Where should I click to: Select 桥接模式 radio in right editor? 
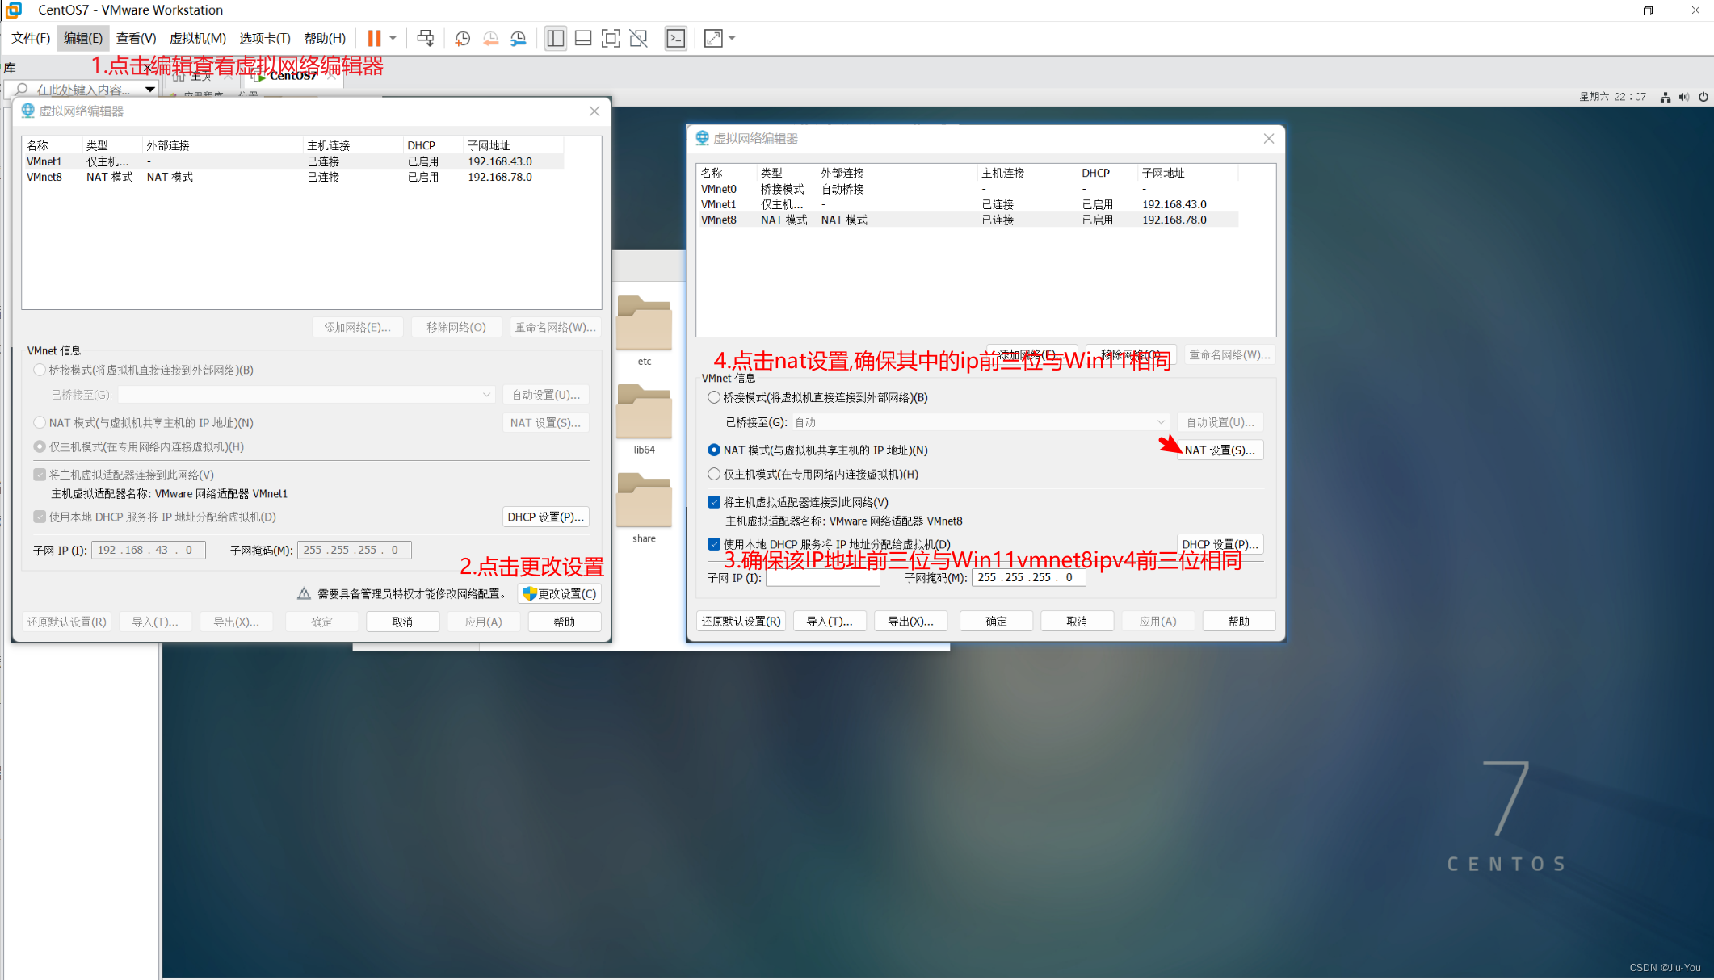click(x=714, y=397)
